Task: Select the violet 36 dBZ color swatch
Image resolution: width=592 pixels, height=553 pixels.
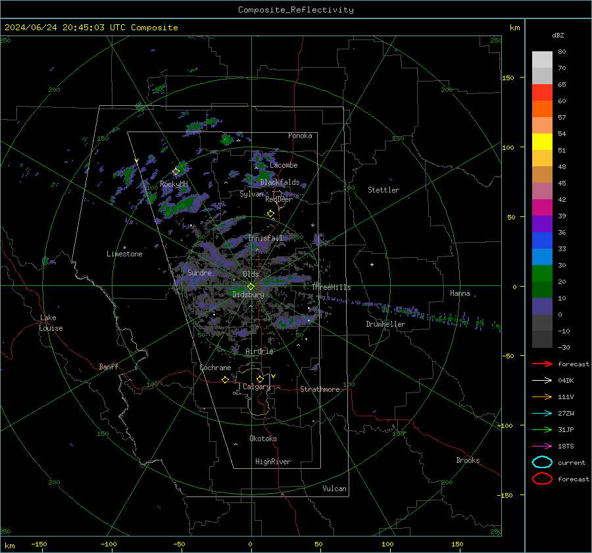Action: pyautogui.click(x=542, y=224)
